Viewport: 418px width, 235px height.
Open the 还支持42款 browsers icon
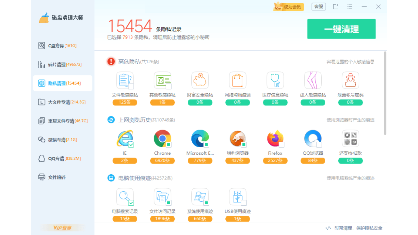click(x=350, y=138)
